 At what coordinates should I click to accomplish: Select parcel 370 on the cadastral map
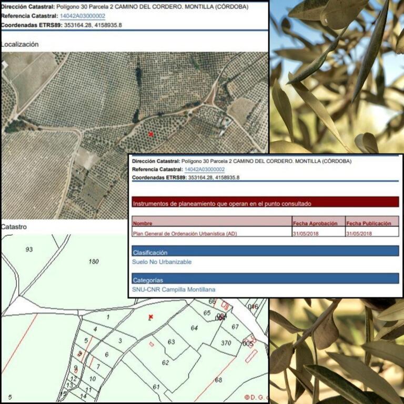point(226,343)
